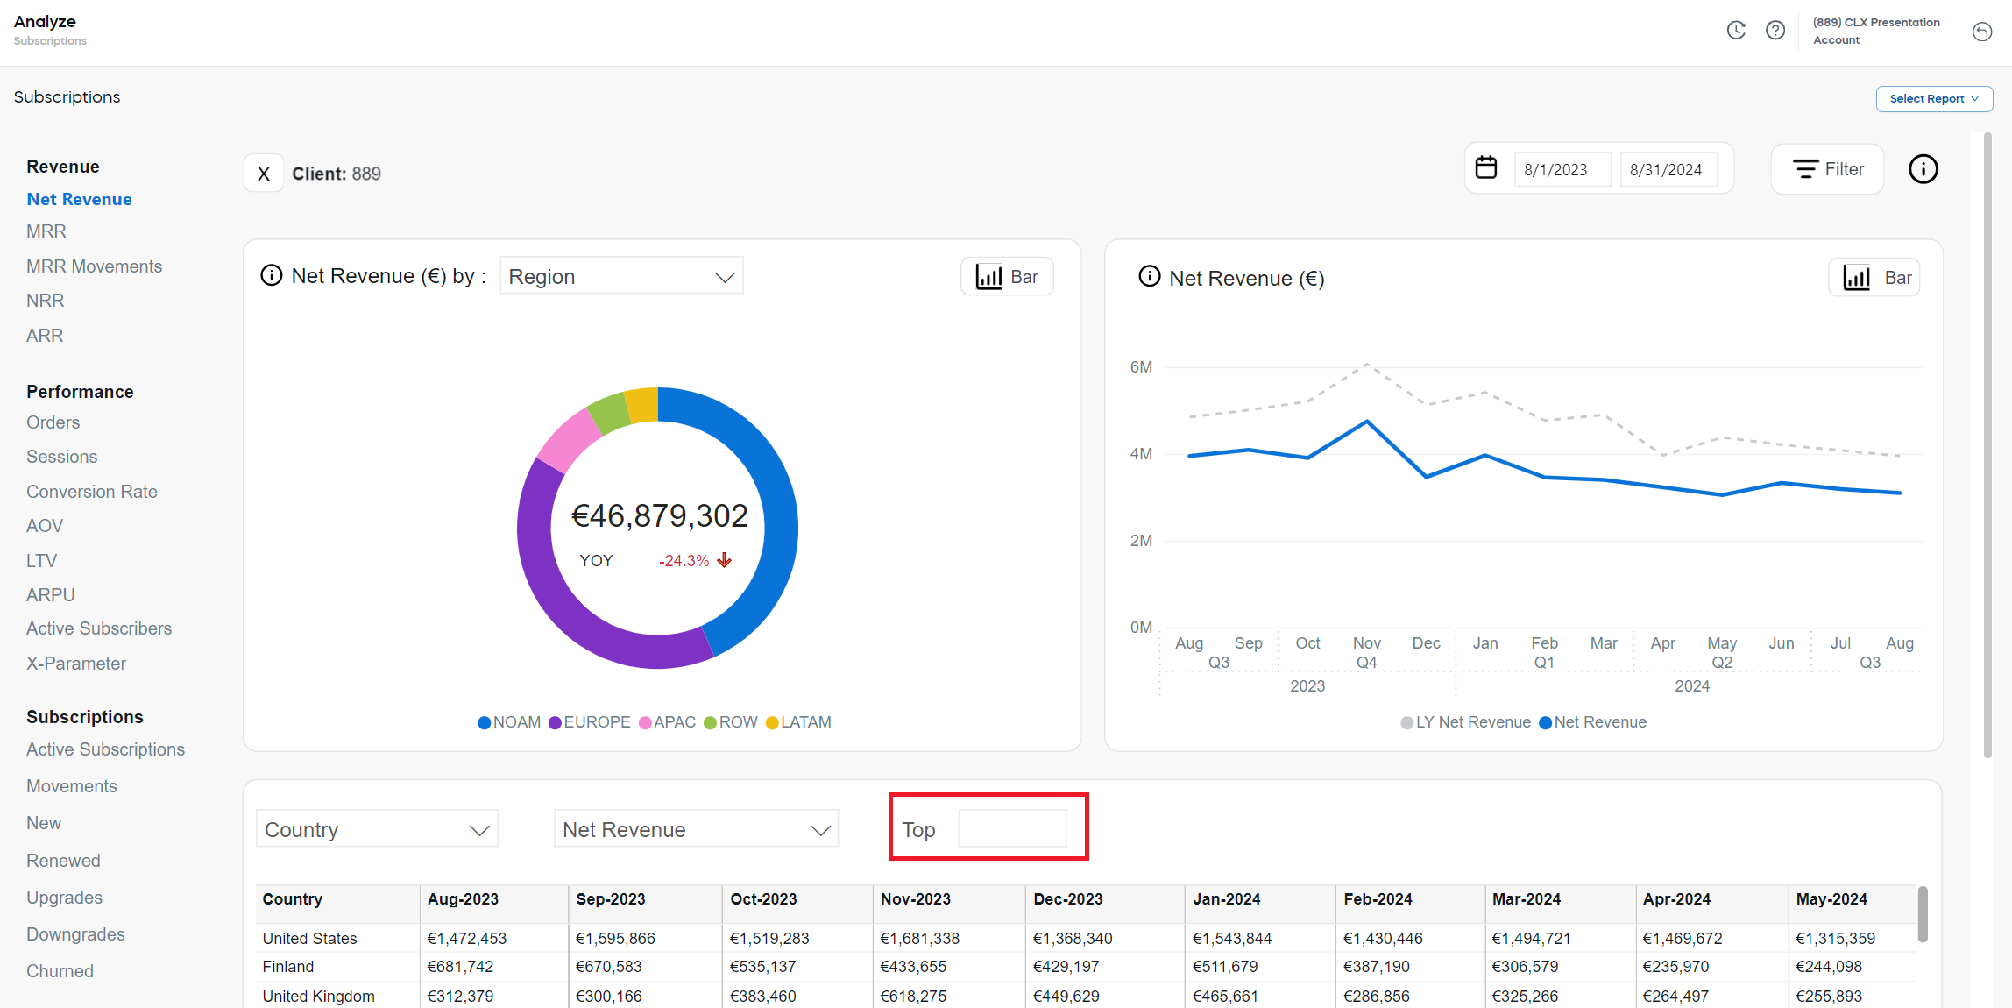Click the account switch back-arrow icon
The width and height of the screenshot is (2012, 1008).
(1982, 32)
